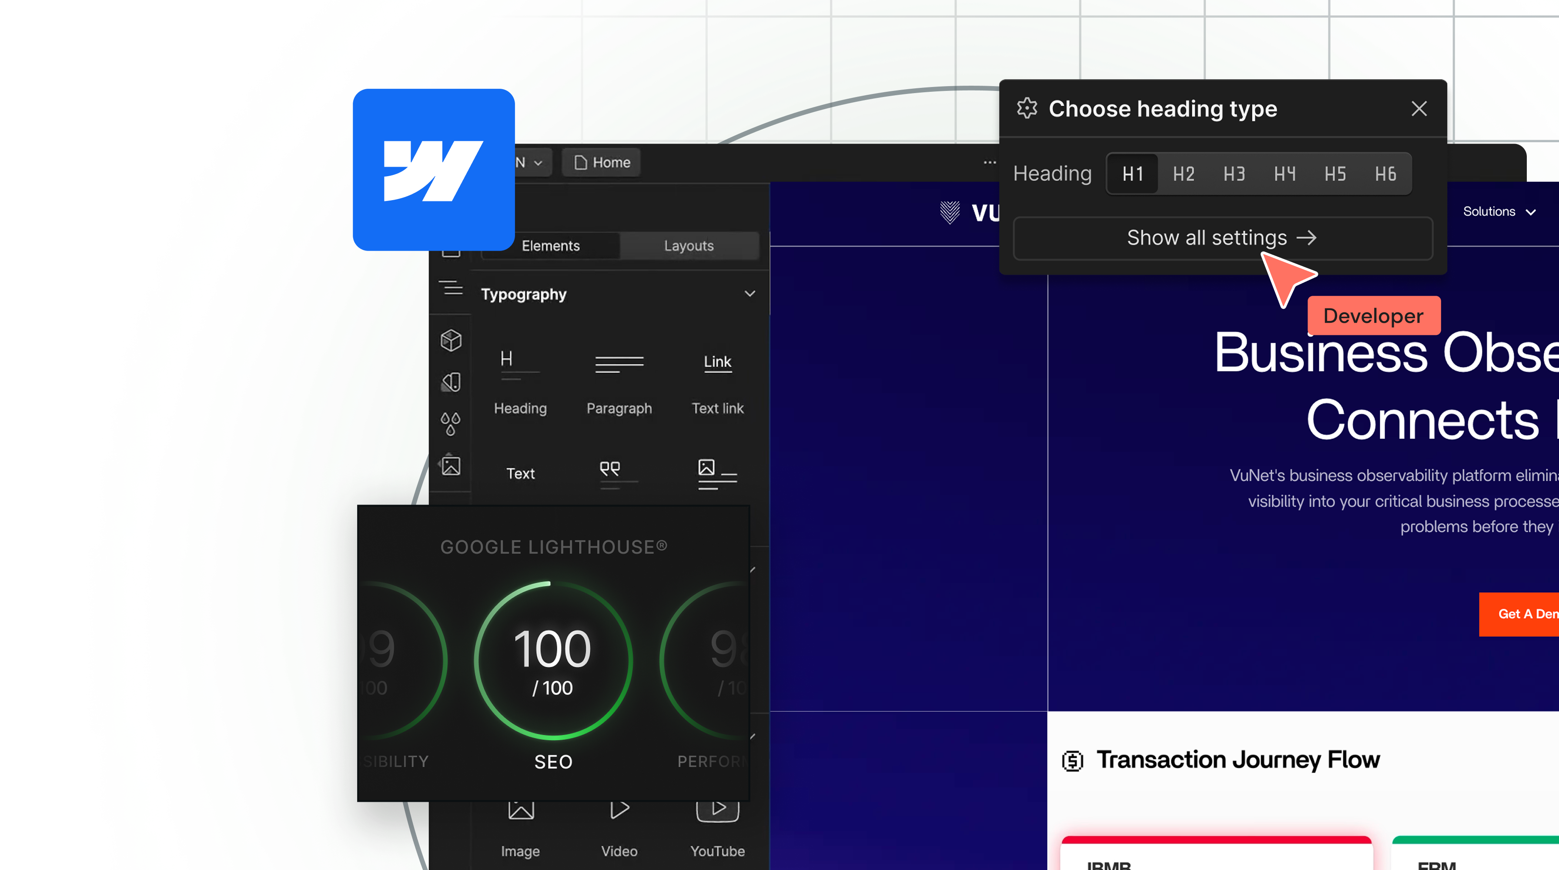Add a Text block element

521,473
